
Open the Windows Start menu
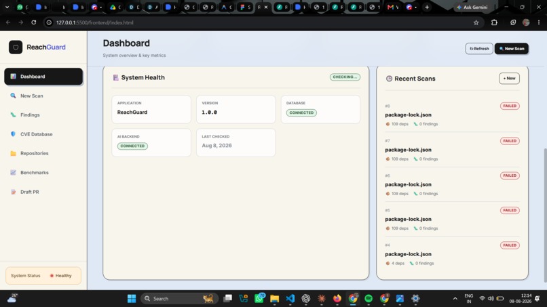click(132, 299)
